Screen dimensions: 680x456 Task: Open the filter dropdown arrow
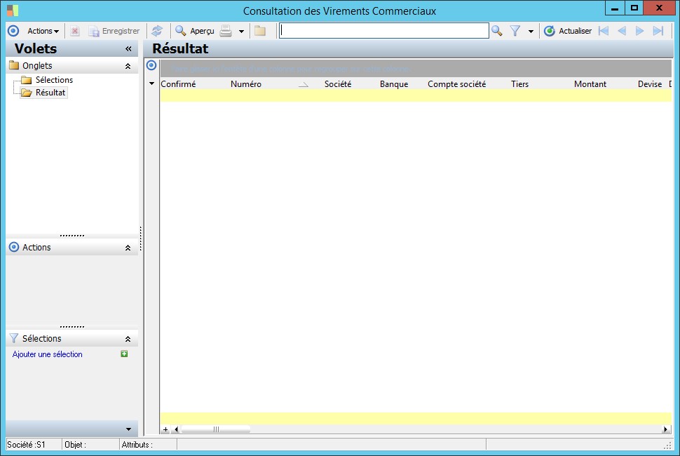pyautogui.click(x=531, y=32)
